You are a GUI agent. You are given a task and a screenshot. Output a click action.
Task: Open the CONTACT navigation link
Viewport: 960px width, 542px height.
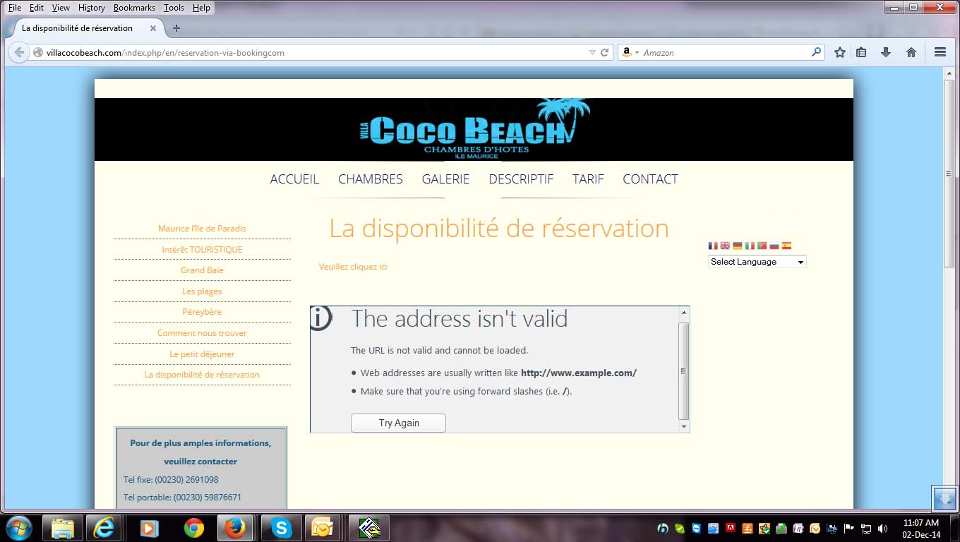tap(650, 179)
